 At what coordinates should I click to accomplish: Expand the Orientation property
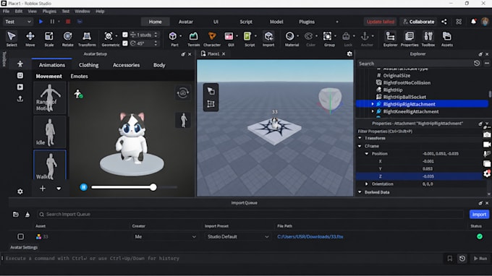pos(367,184)
